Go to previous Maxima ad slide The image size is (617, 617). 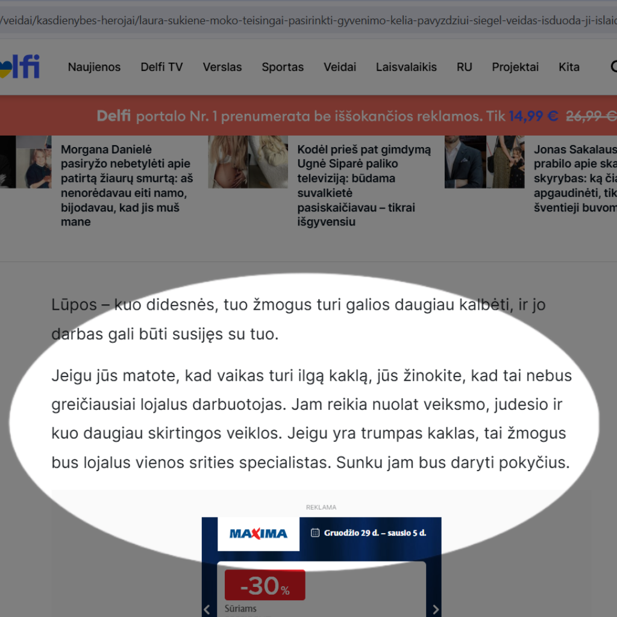(207, 609)
